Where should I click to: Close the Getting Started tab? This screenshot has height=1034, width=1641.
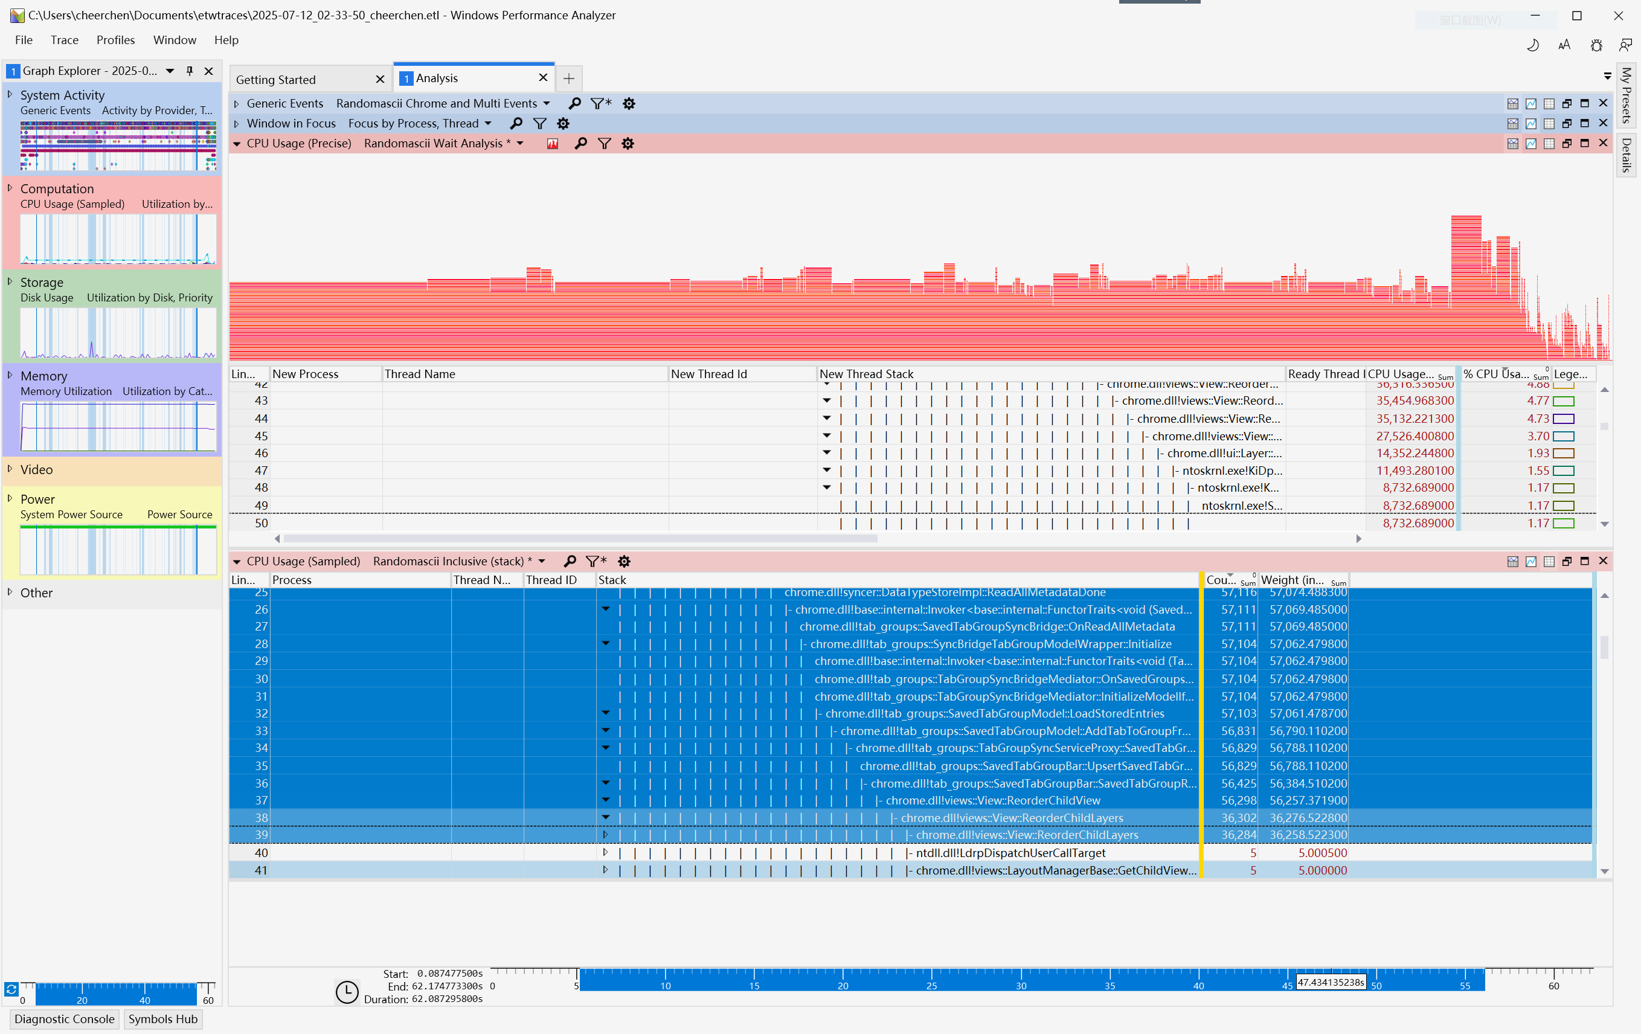[x=379, y=80]
